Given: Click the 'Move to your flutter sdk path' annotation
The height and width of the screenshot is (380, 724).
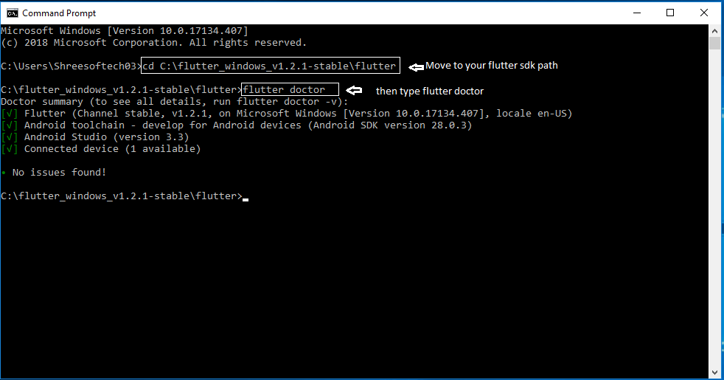Looking at the screenshot, I should [x=492, y=66].
